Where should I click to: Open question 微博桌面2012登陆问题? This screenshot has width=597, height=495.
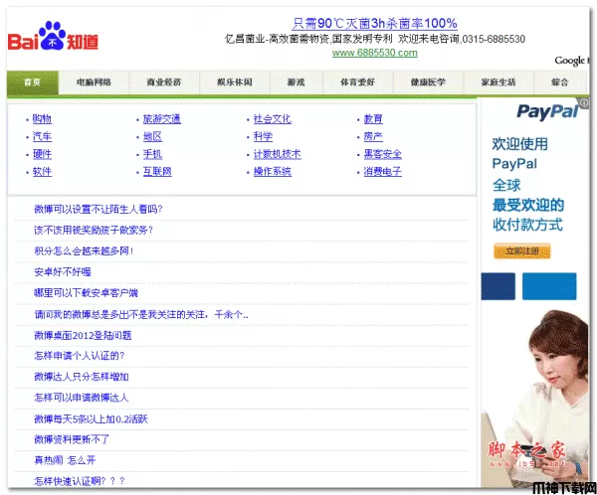click(83, 336)
